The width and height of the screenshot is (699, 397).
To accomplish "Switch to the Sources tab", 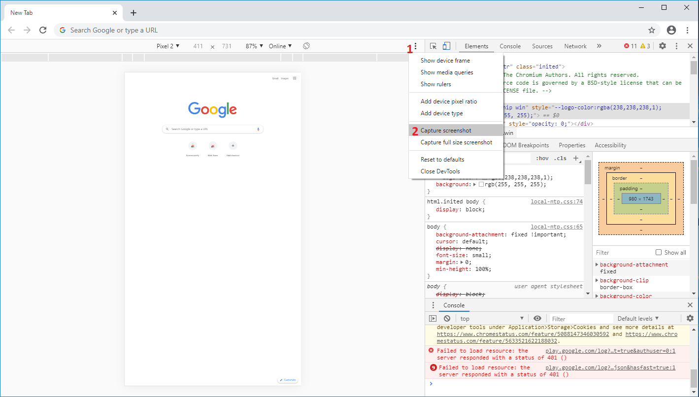I will (x=542, y=46).
